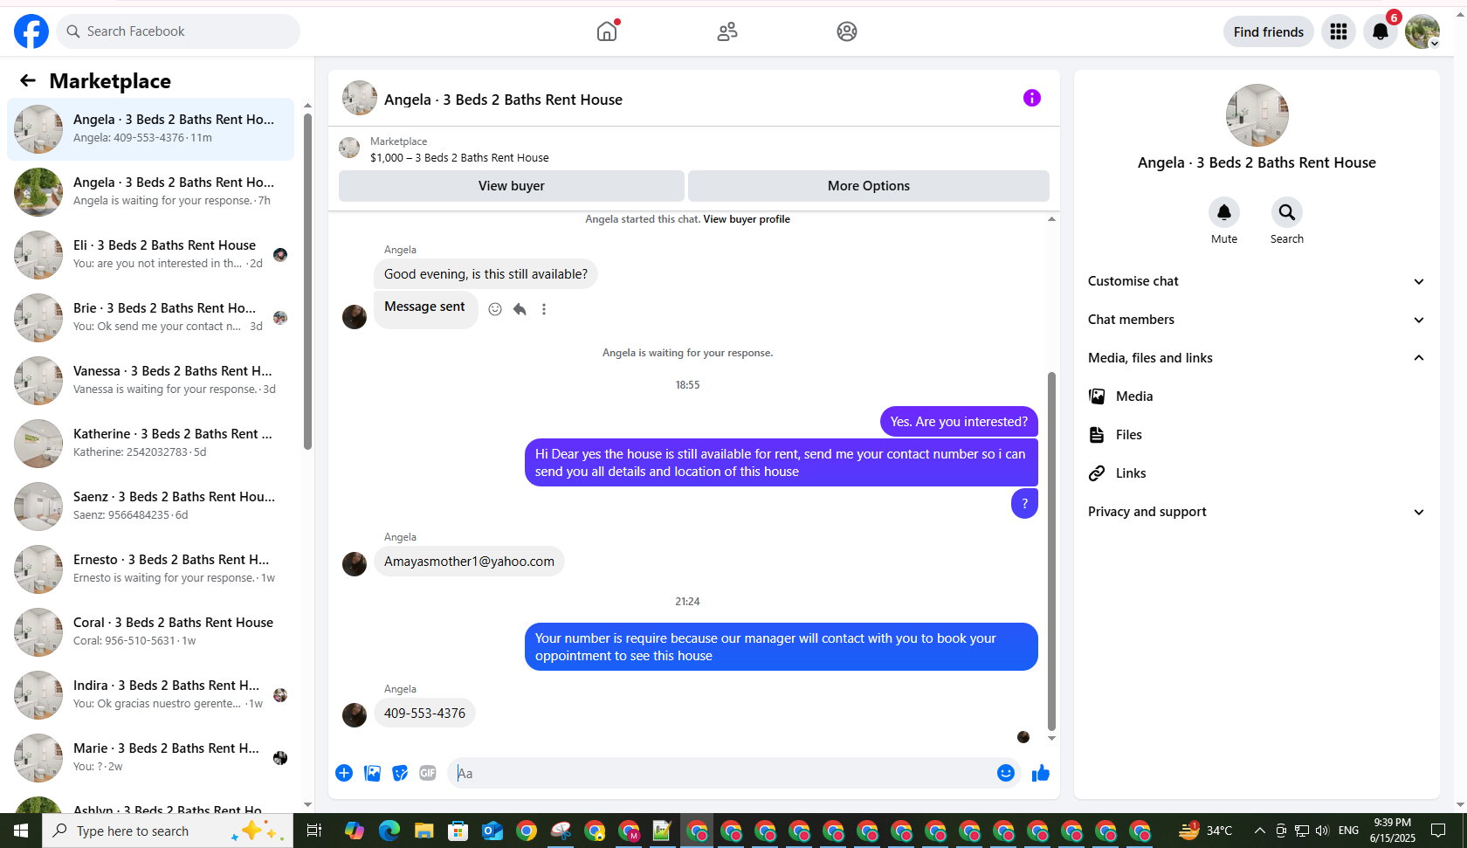Open Files in the chat info panel
Image resolution: width=1467 pixels, height=848 pixels.
click(1257, 435)
